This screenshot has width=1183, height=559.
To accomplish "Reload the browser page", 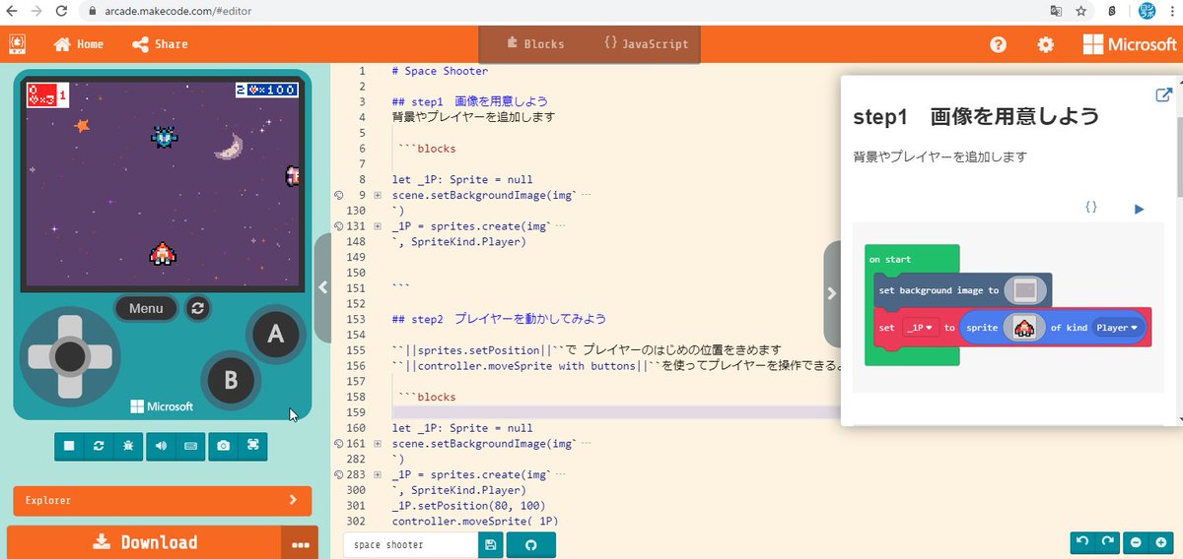I will (x=62, y=11).
